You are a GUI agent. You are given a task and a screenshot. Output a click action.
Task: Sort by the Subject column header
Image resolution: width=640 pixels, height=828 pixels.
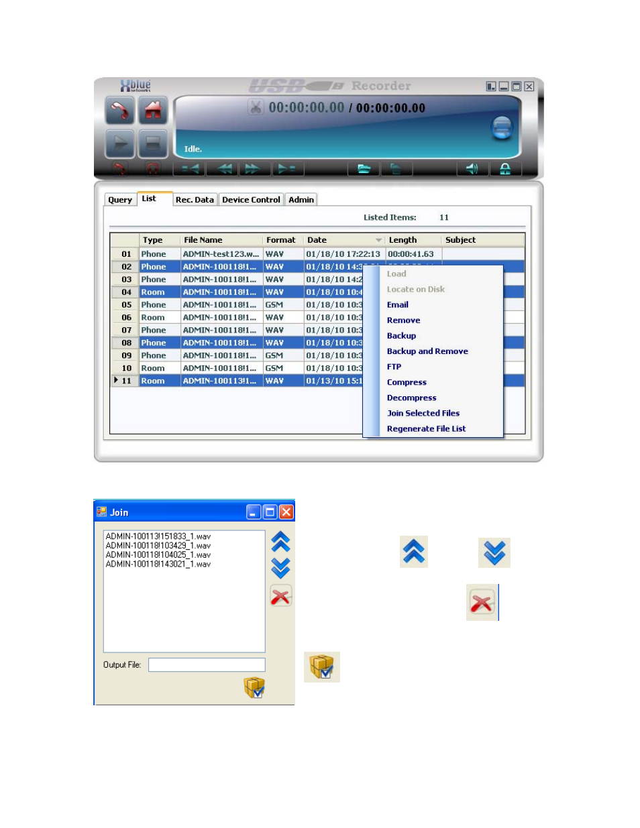[483, 240]
